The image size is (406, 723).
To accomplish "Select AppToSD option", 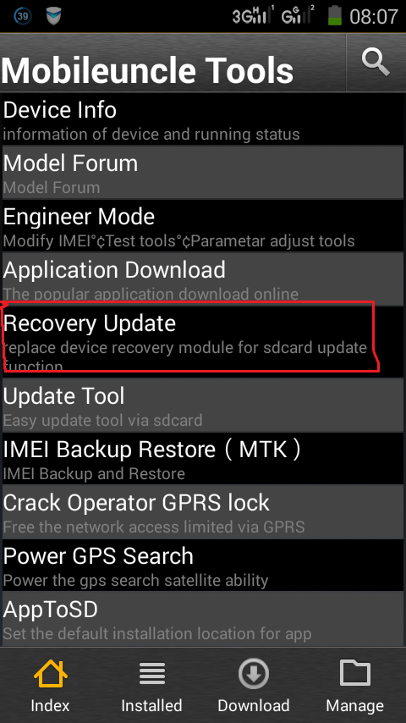I will pos(203,618).
